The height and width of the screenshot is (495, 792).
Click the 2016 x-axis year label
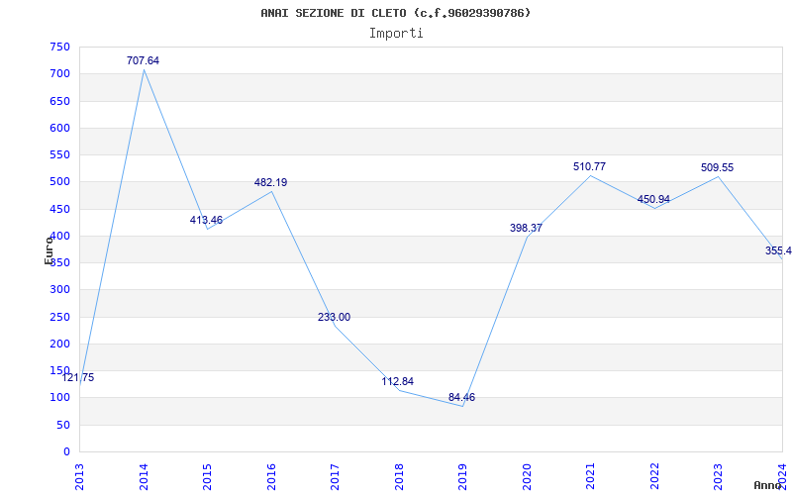coord(271,476)
